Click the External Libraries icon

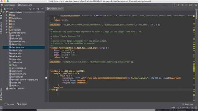click(x=7, y=88)
